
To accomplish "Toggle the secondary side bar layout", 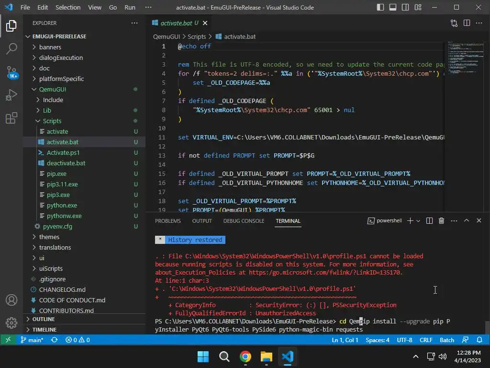I will [x=405, y=7].
